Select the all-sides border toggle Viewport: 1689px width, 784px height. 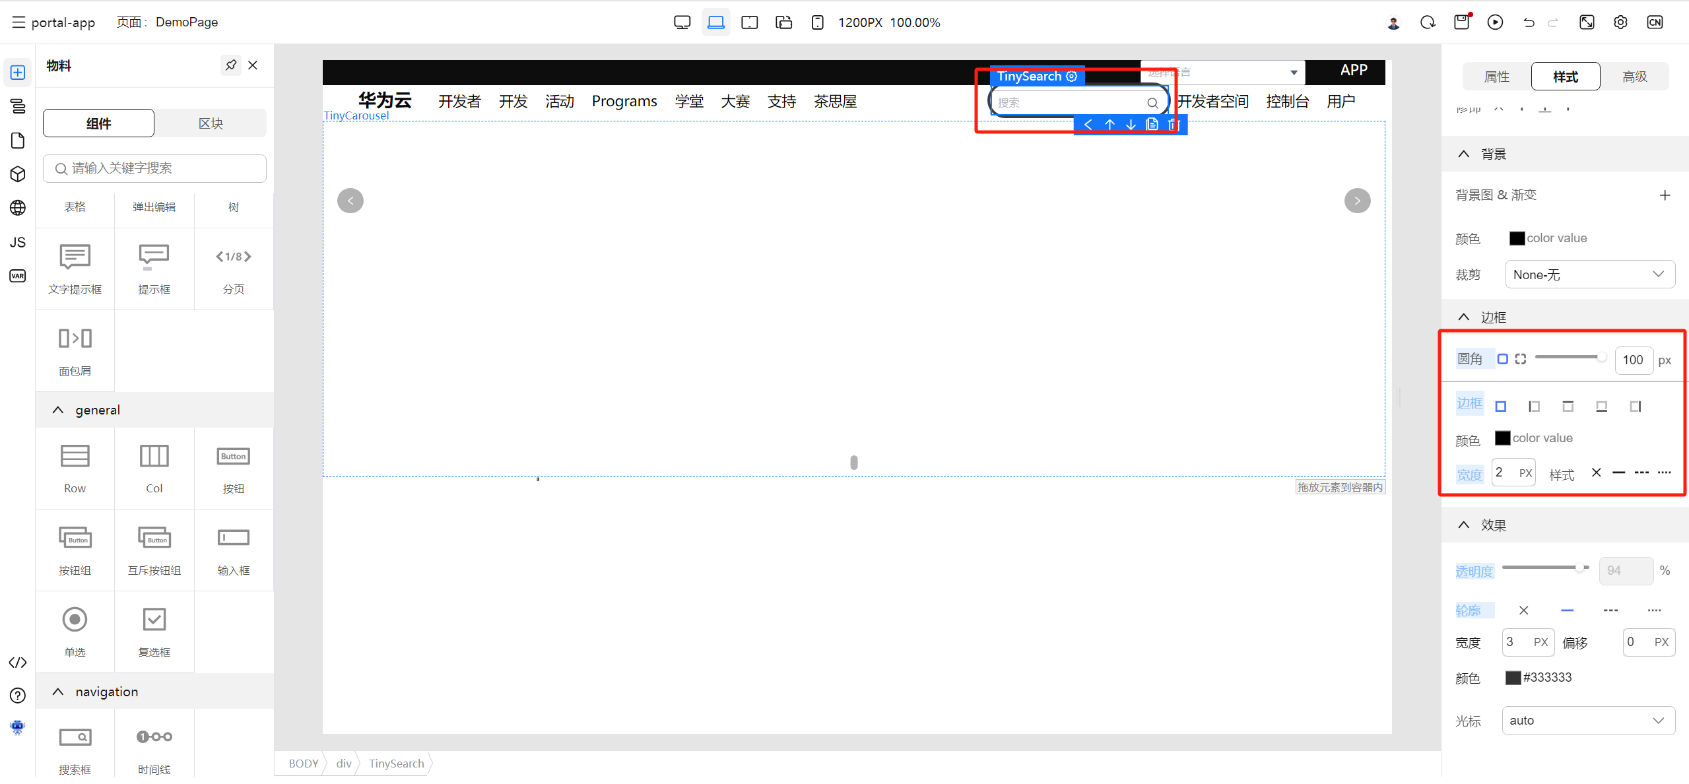1501,407
